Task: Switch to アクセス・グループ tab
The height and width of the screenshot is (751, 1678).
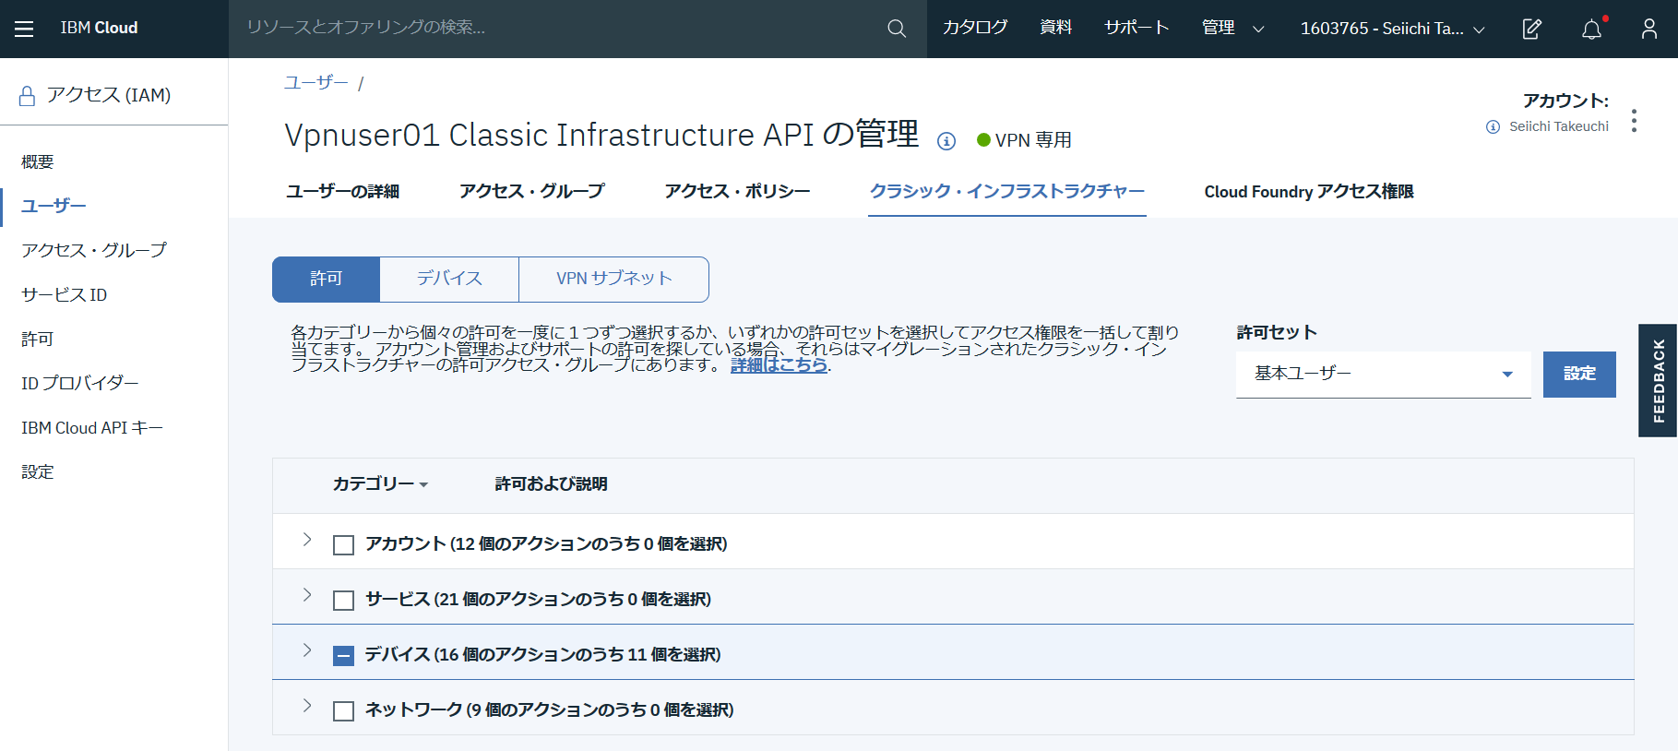Action: tap(532, 191)
